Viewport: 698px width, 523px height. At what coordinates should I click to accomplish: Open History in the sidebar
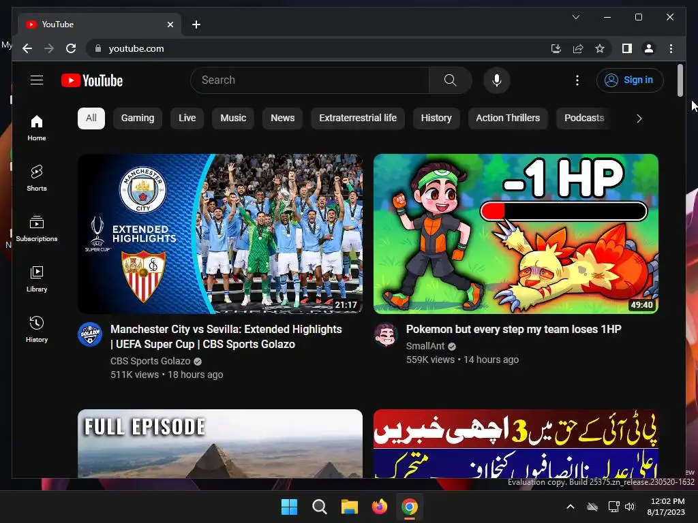pyautogui.click(x=37, y=329)
